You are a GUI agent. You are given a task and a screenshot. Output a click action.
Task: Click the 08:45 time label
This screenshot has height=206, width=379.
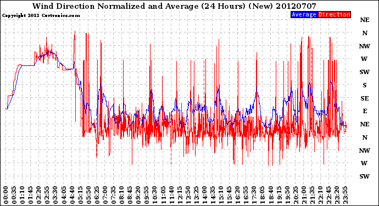(130, 195)
